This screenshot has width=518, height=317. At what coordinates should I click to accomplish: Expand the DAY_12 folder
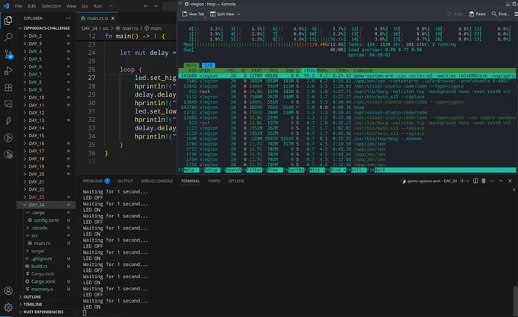click(46, 113)
